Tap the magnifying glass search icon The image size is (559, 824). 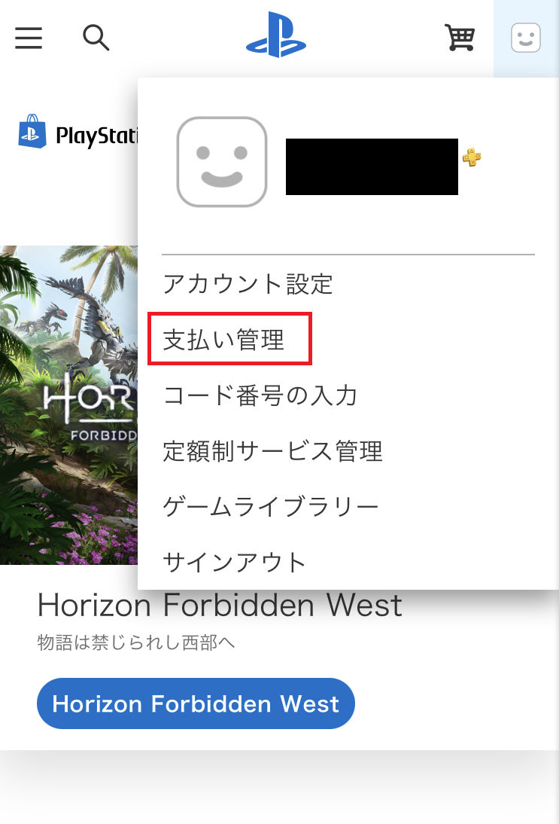[x=96, y=38]
